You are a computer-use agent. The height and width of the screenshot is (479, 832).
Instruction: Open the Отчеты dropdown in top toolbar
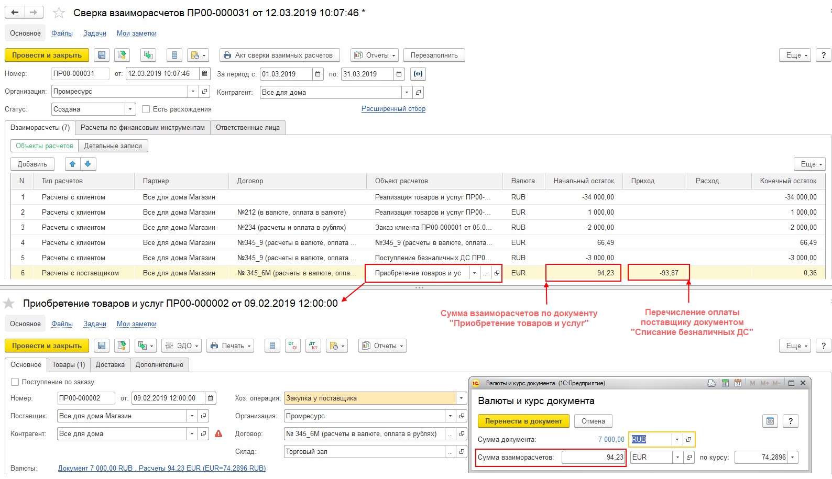click(x=374, y=55)
